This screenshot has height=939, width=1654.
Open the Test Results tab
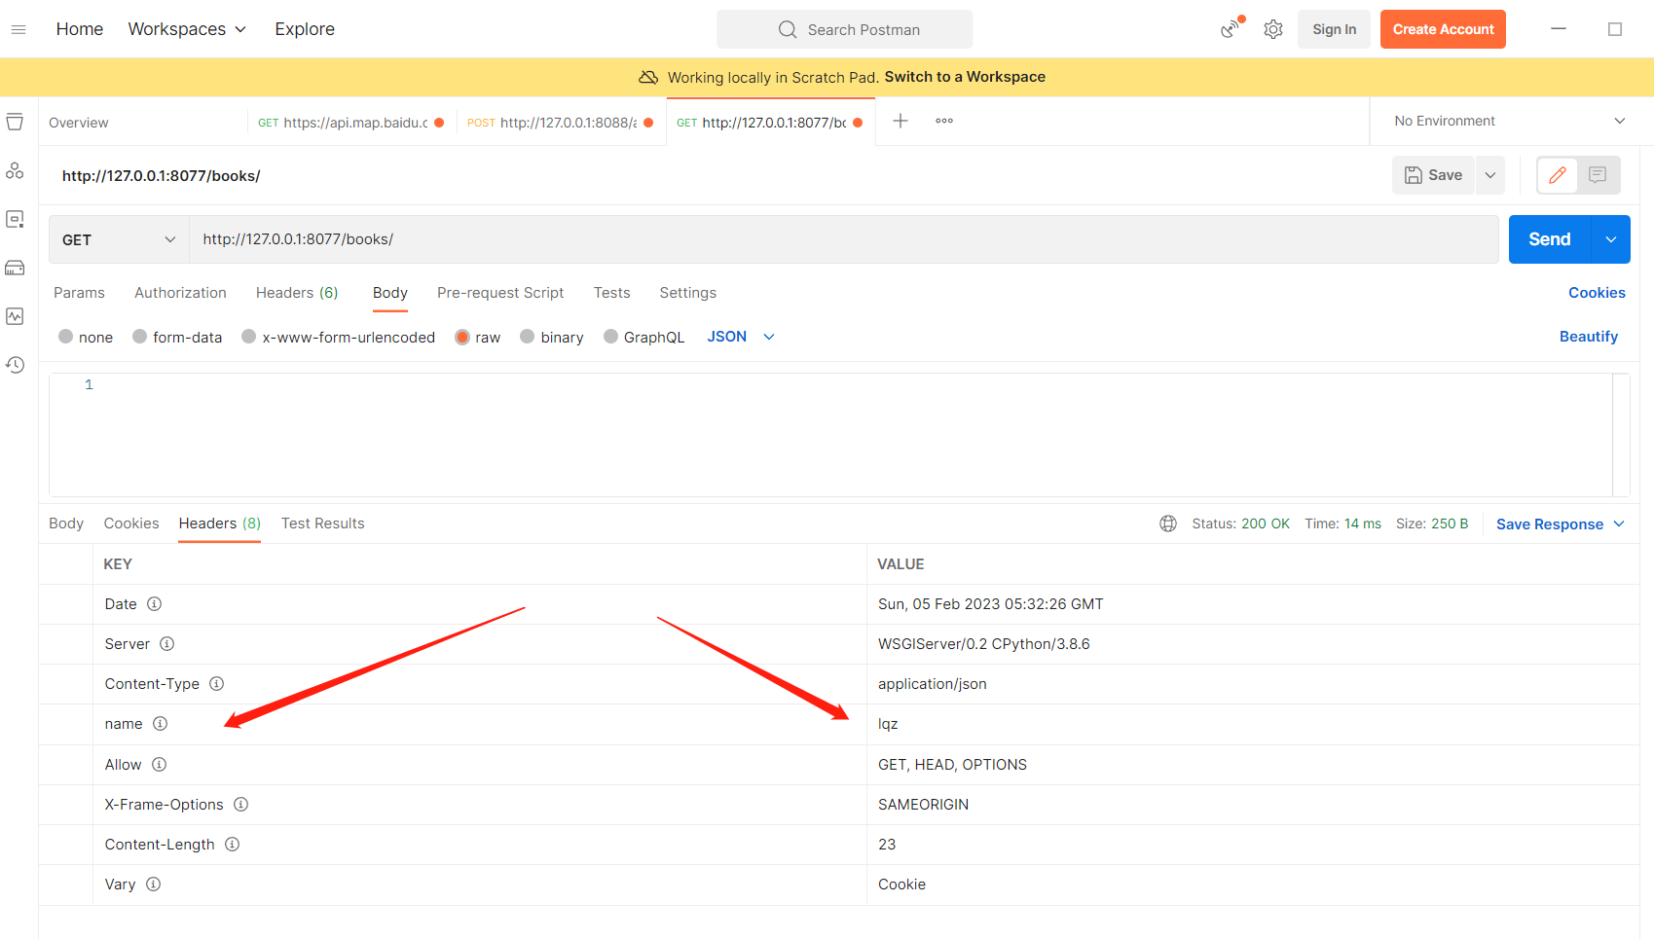tap(323, 524)
